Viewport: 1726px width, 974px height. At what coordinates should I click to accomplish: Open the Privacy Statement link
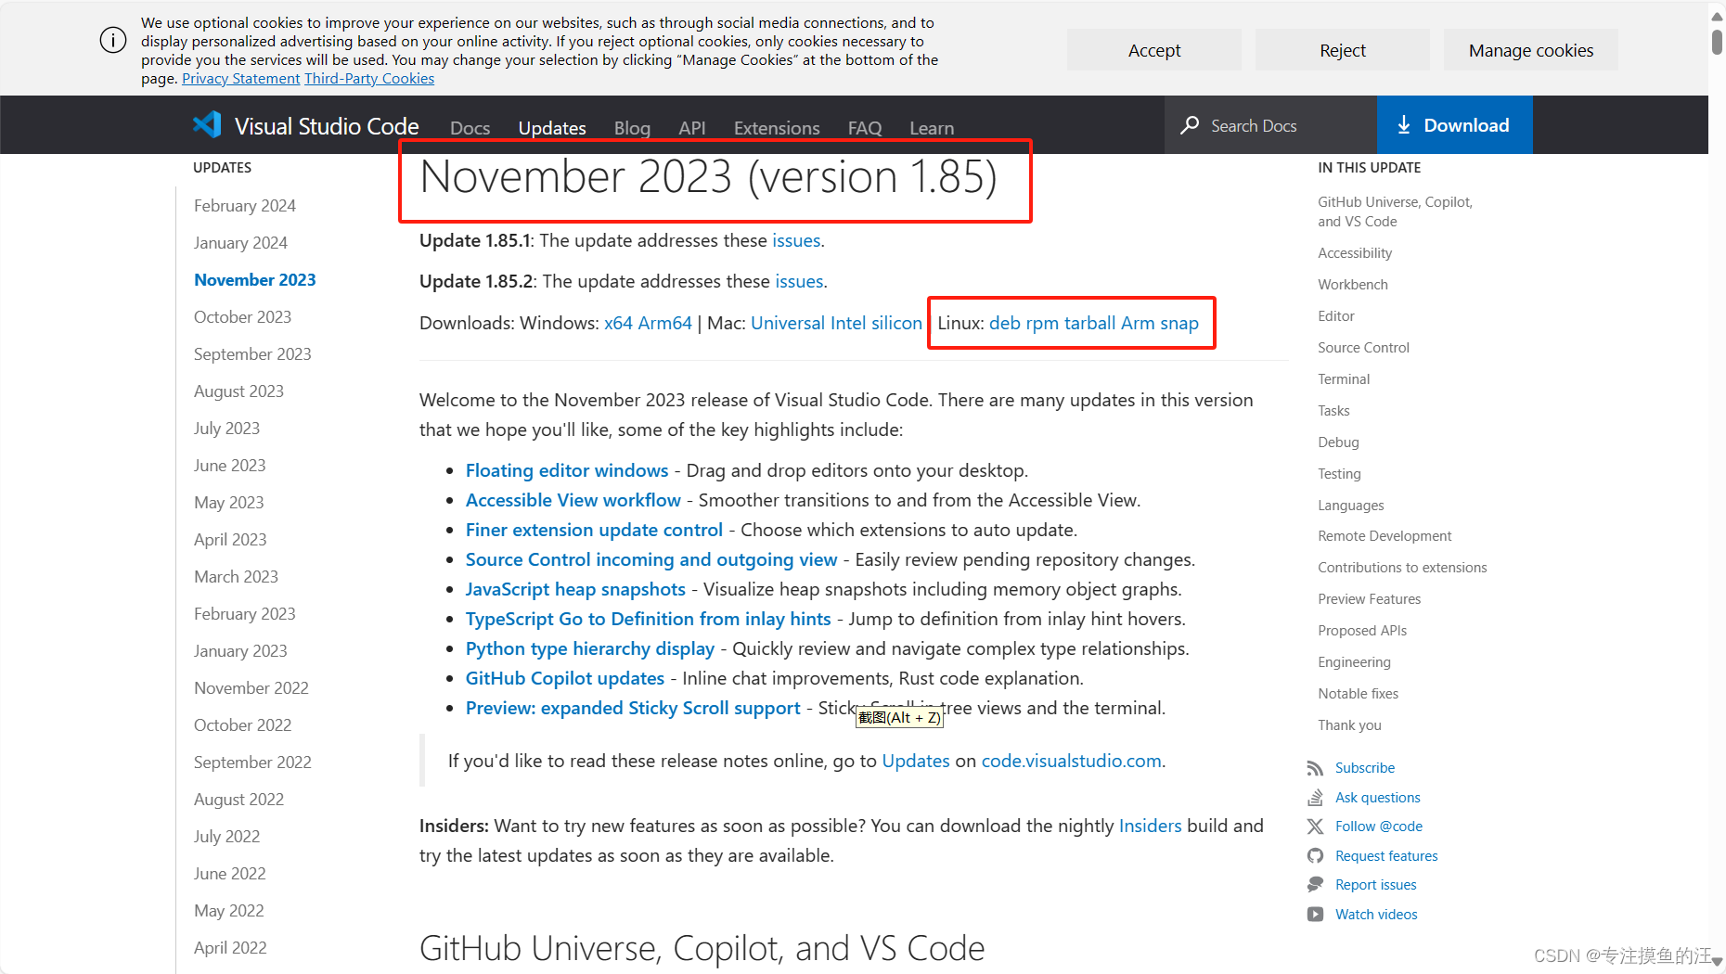(x=241, y=78)
